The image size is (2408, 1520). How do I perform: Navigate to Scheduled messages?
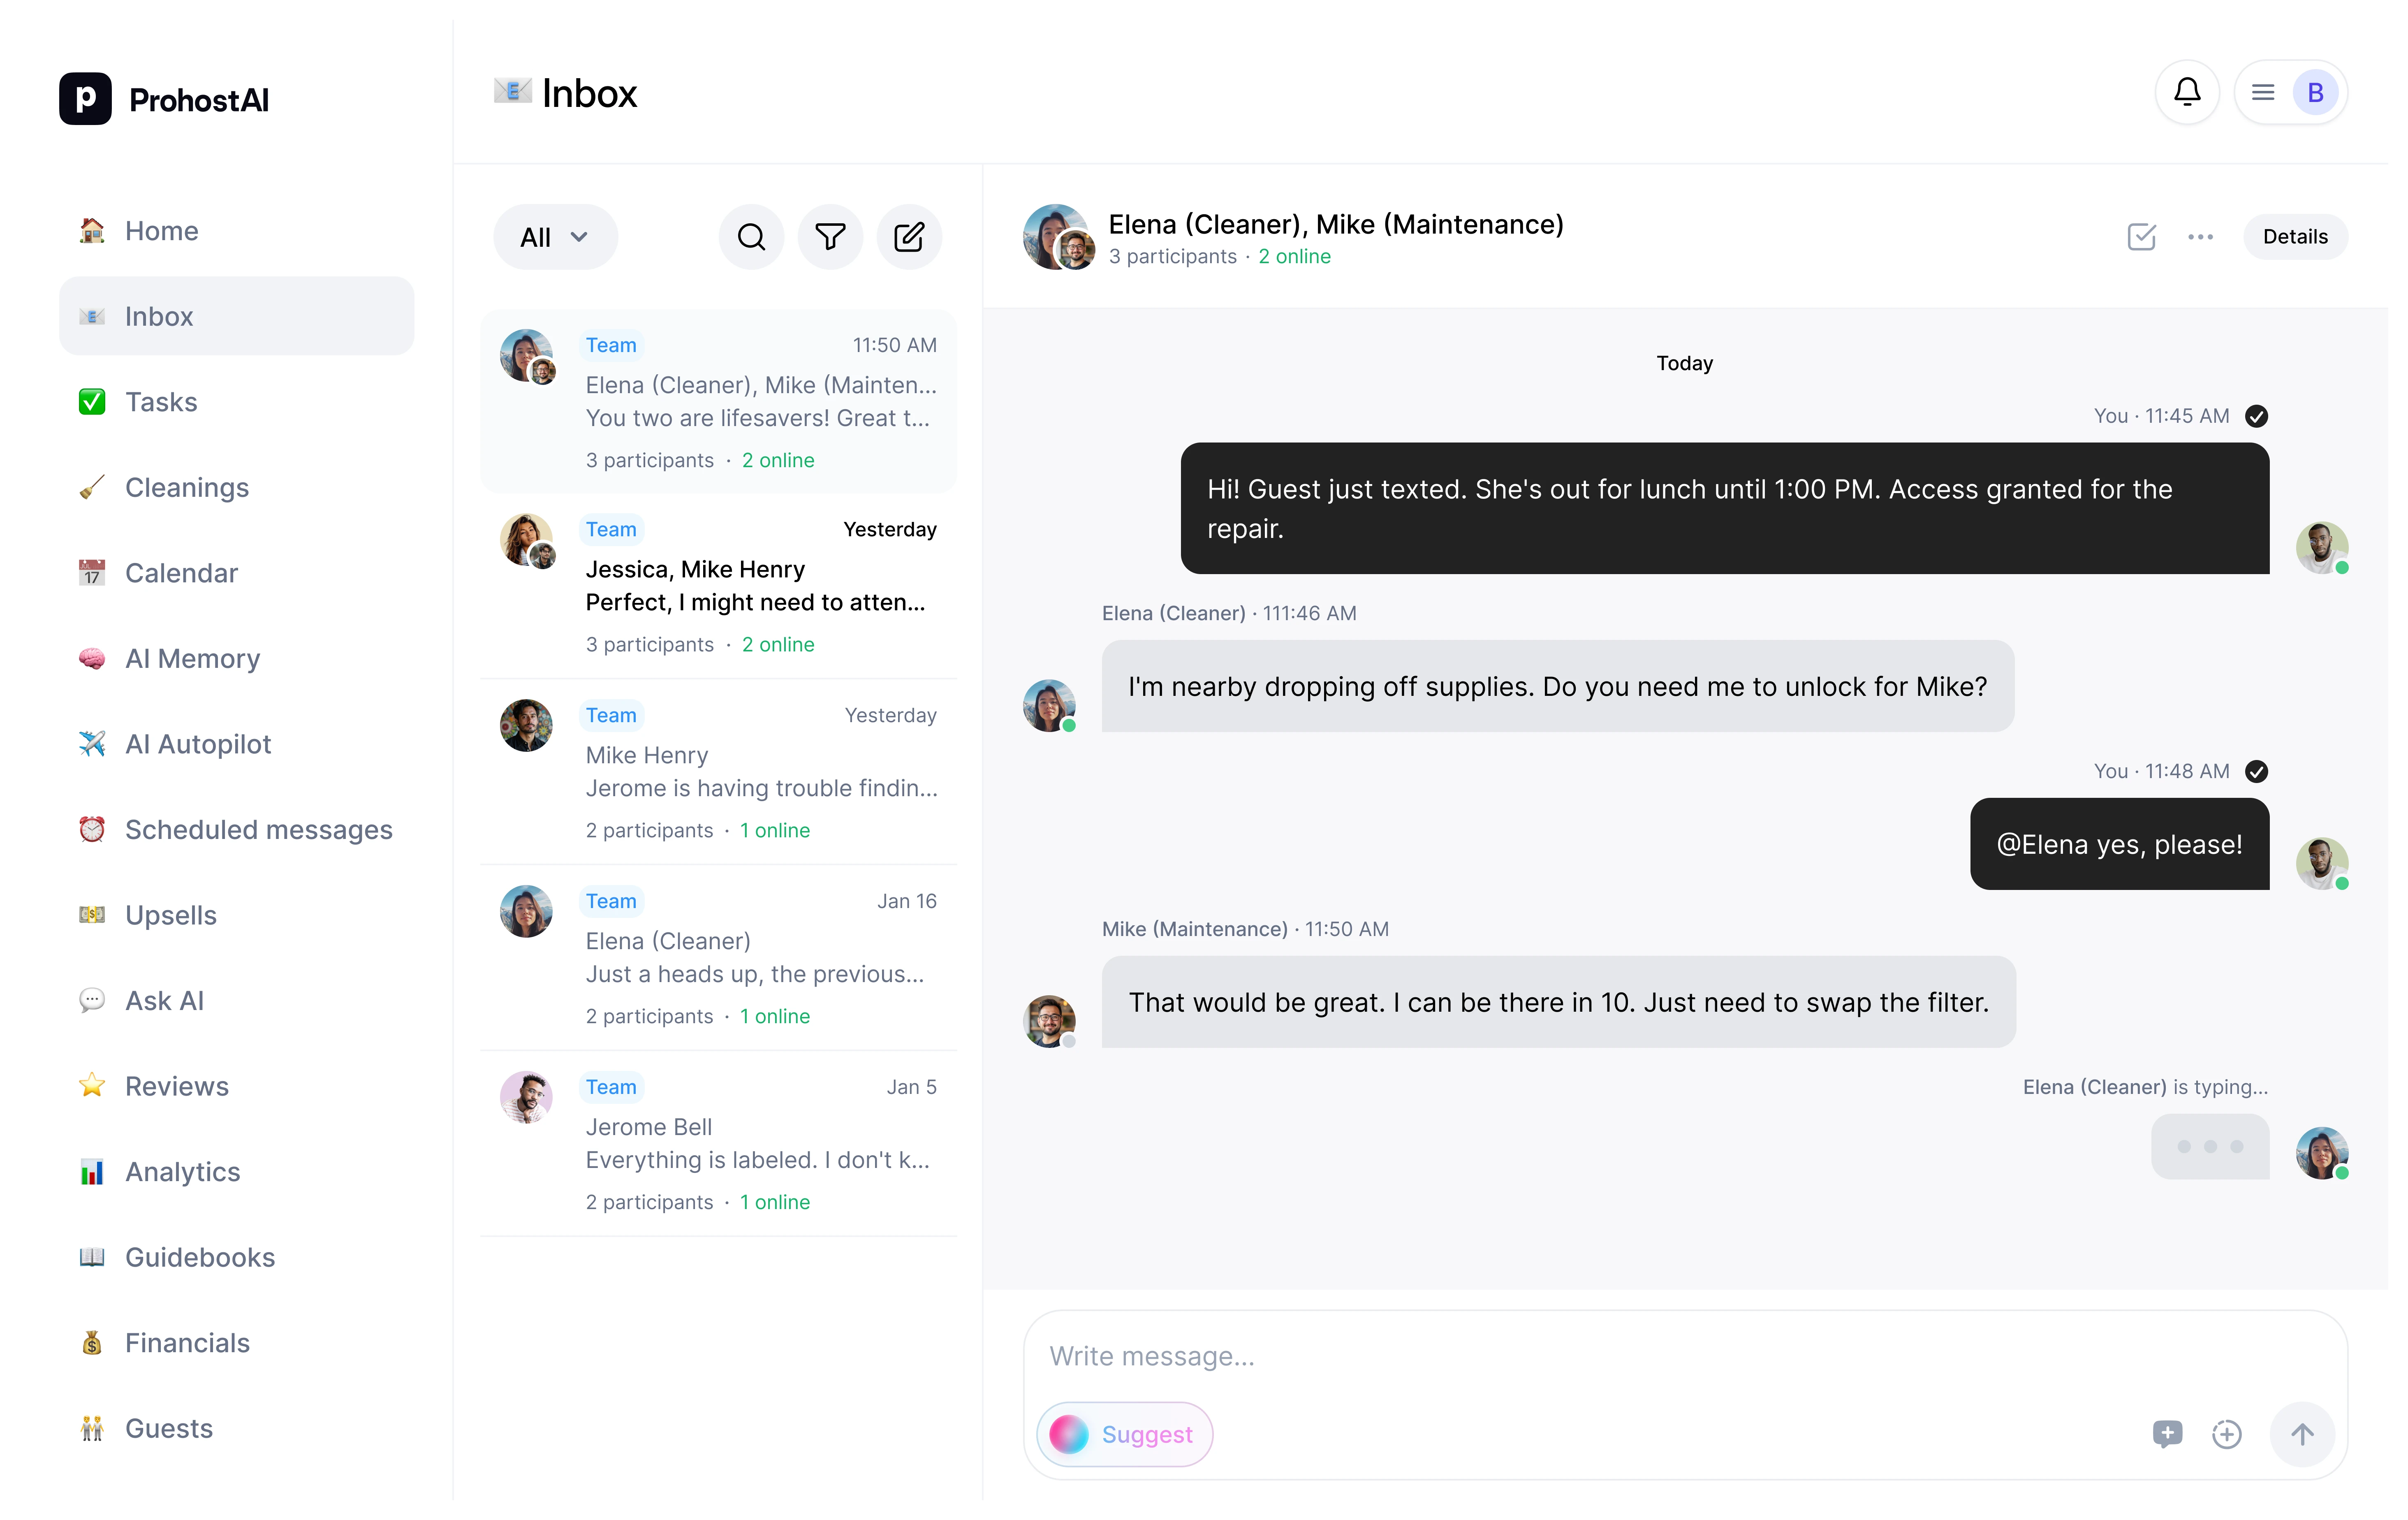258,830
